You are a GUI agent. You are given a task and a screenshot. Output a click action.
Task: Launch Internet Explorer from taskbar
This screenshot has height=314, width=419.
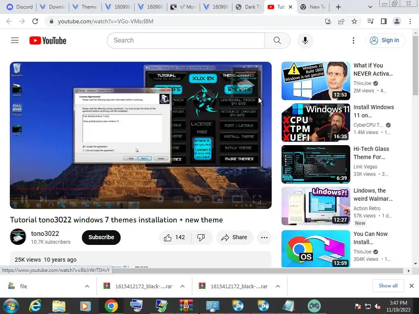35,306
